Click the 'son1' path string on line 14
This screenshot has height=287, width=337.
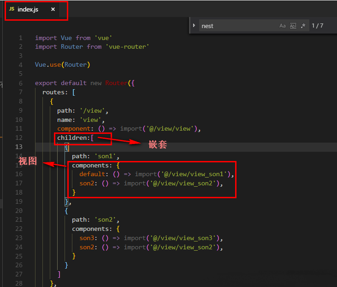pyautogui.click(x=105, y=156)
